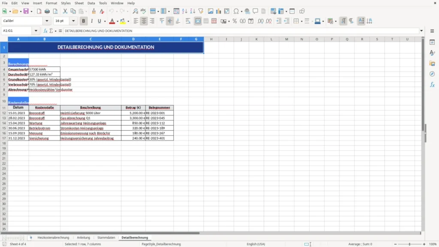Image resolution: width=439 pixels, height=247 pixels.
Task: Toggle Underline formatting
Action: tap(99, 21)
